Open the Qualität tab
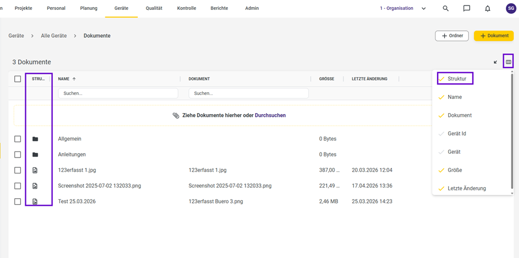This screenshot has height=258, width=519. point(154,8)
